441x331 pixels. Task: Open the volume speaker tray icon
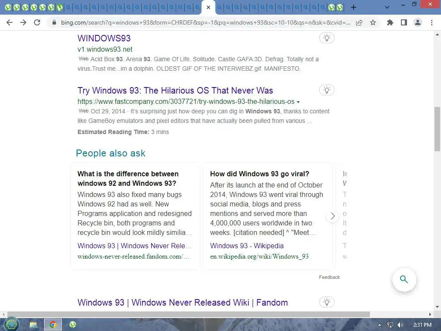coord(400,325)
